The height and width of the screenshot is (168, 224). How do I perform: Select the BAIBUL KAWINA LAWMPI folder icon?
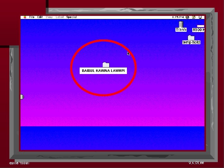coord(106,65)
